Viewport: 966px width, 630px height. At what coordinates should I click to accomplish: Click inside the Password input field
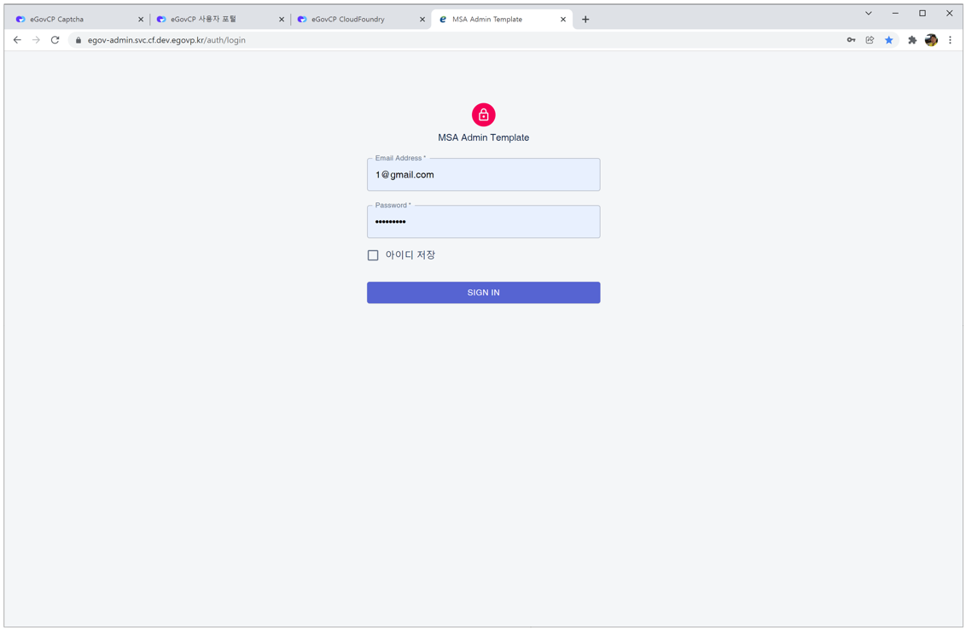pyautogui.click(x=483, y=221)
